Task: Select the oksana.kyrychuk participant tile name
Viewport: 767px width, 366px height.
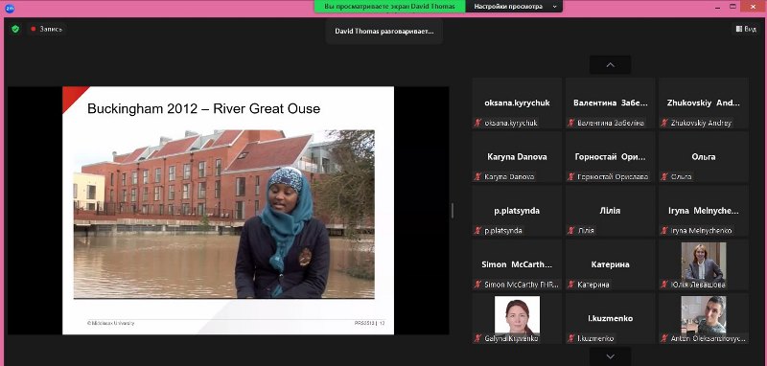Action: pos(517,103)
